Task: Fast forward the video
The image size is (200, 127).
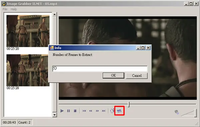Action: click(97, 111)
